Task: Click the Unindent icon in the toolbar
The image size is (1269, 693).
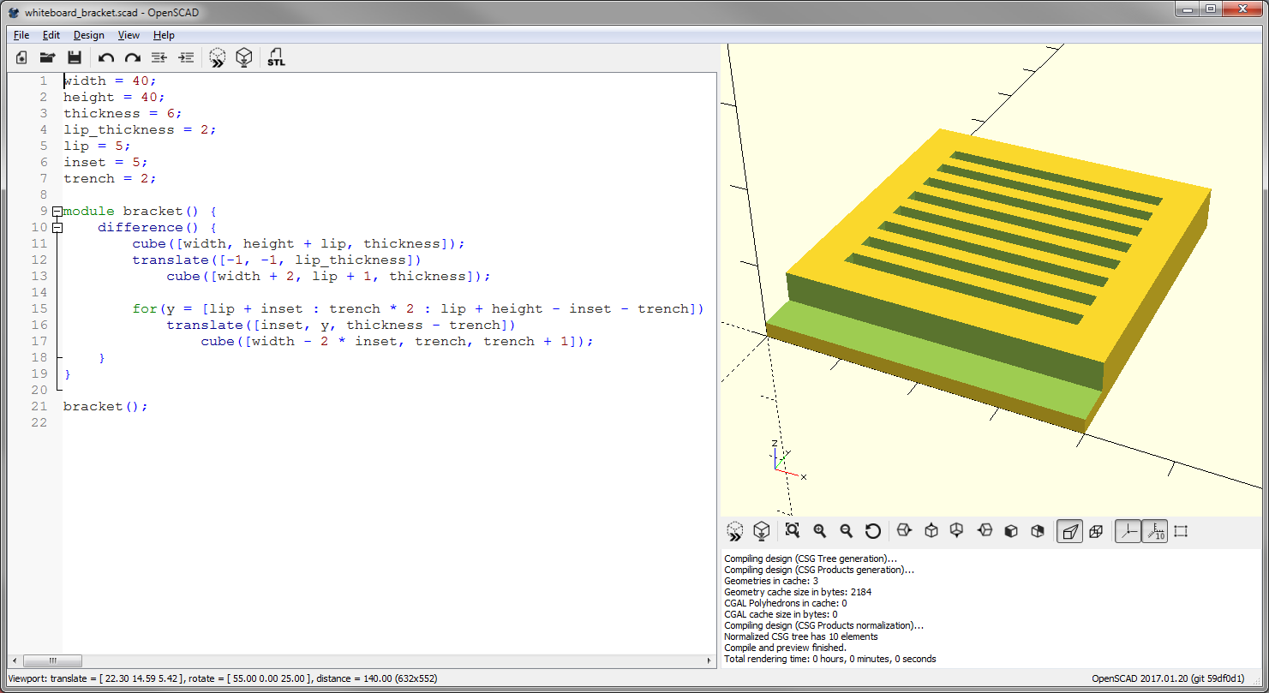Action: click(159, 57)
